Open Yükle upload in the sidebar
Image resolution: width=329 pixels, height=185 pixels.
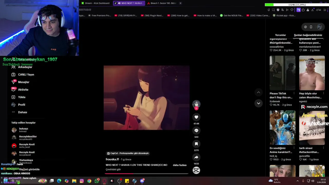[18, 97]
